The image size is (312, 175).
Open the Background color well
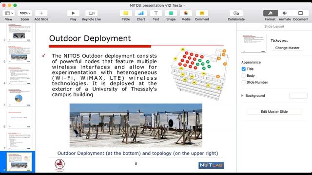298,96
